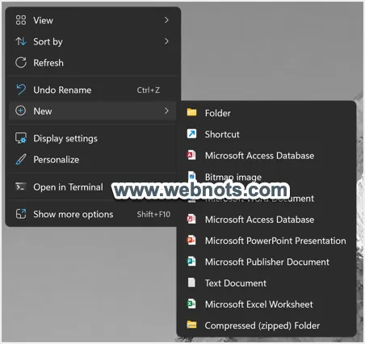The image size is (365, 344).
Task: Expand the Sort by submenu arrow
Action: [x=166, y=41]
